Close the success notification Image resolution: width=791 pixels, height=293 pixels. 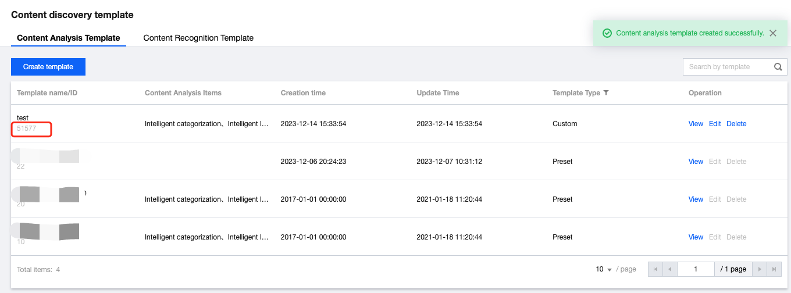773,33
